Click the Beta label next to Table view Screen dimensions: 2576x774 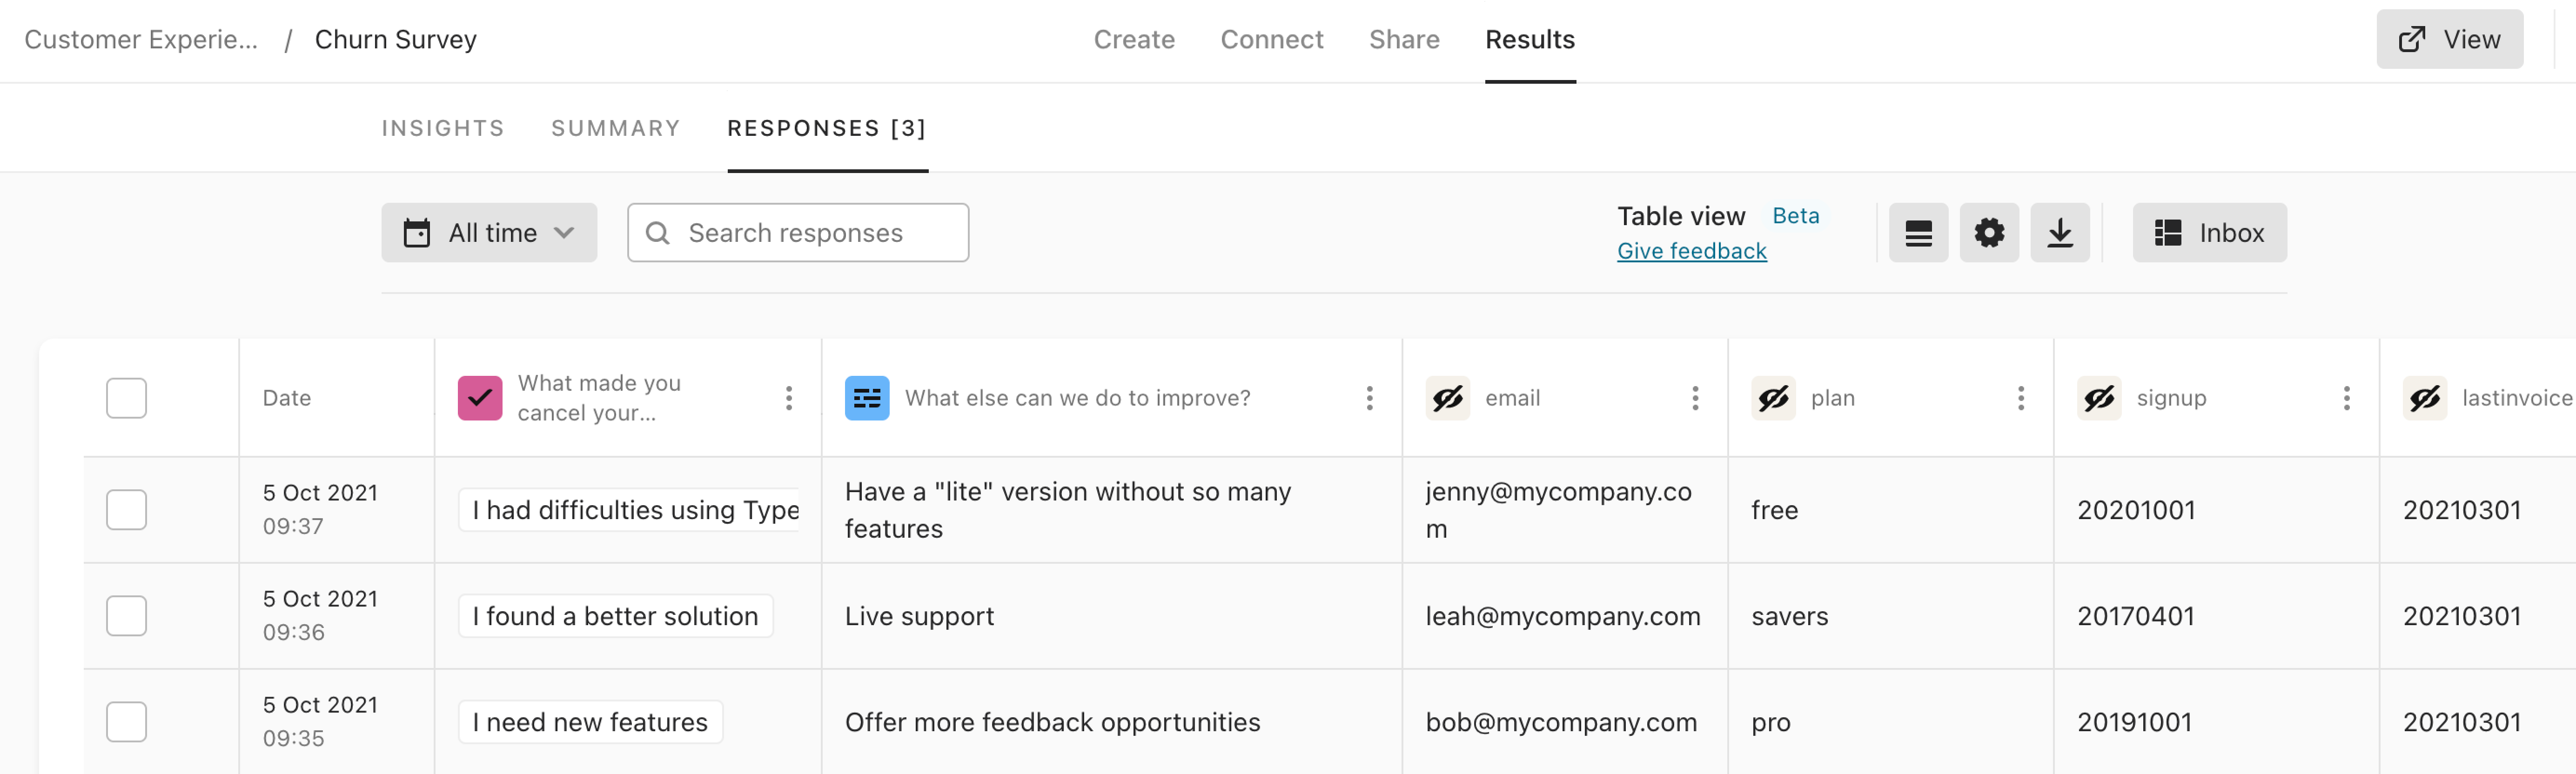1796,216
